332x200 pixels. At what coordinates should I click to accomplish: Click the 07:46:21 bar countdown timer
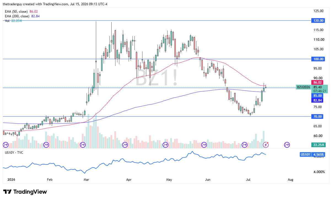320,91
